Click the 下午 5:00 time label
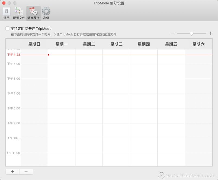This screenshot has width=218, height=180. [x=14, y=64]
